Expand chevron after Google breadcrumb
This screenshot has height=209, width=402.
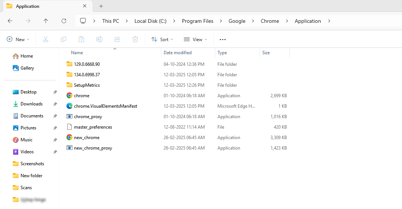pyautogui.click(x=253, y=21)
